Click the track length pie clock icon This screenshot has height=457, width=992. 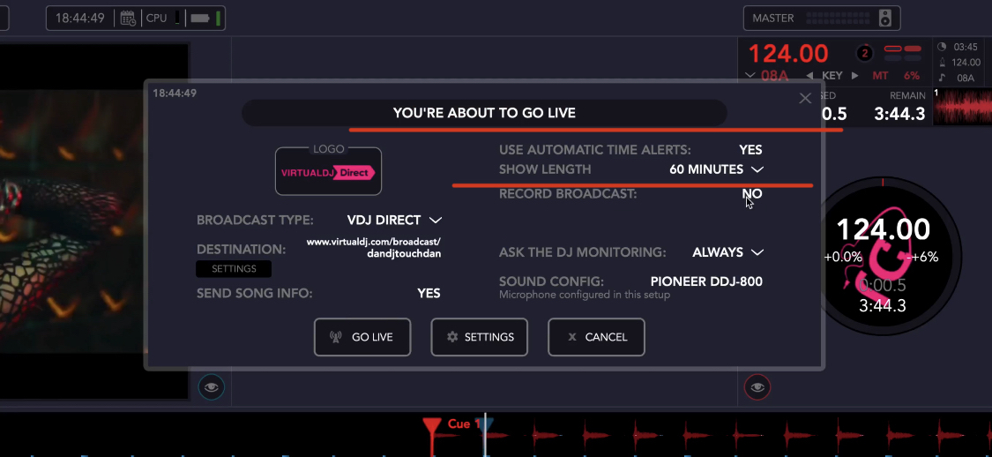[x=942, y=47]
